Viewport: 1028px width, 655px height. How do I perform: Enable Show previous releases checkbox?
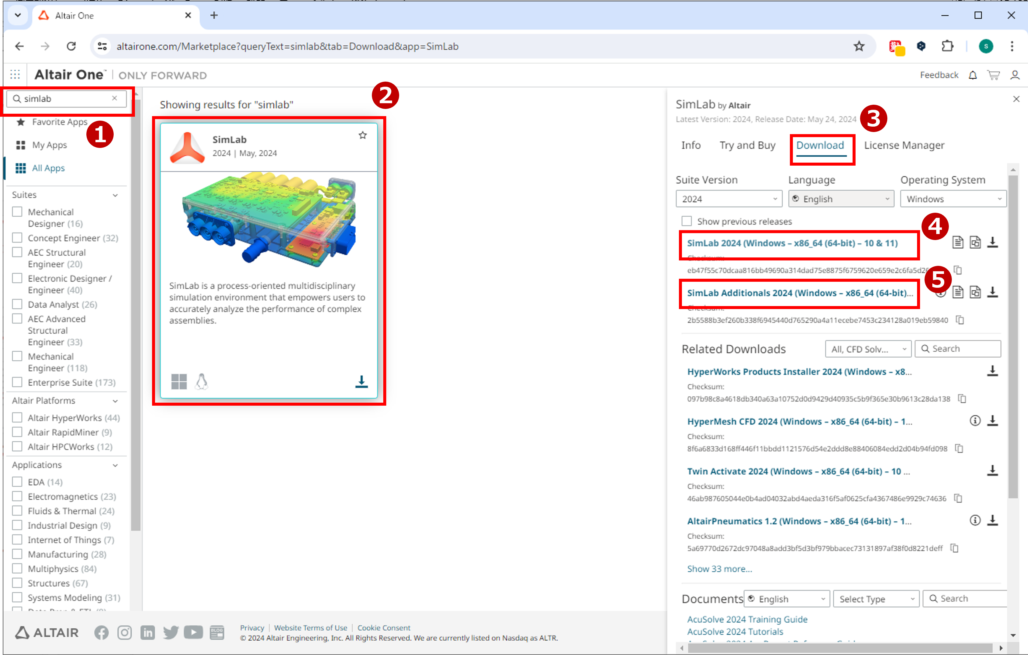pyautogui.click(x=686, y=221)
